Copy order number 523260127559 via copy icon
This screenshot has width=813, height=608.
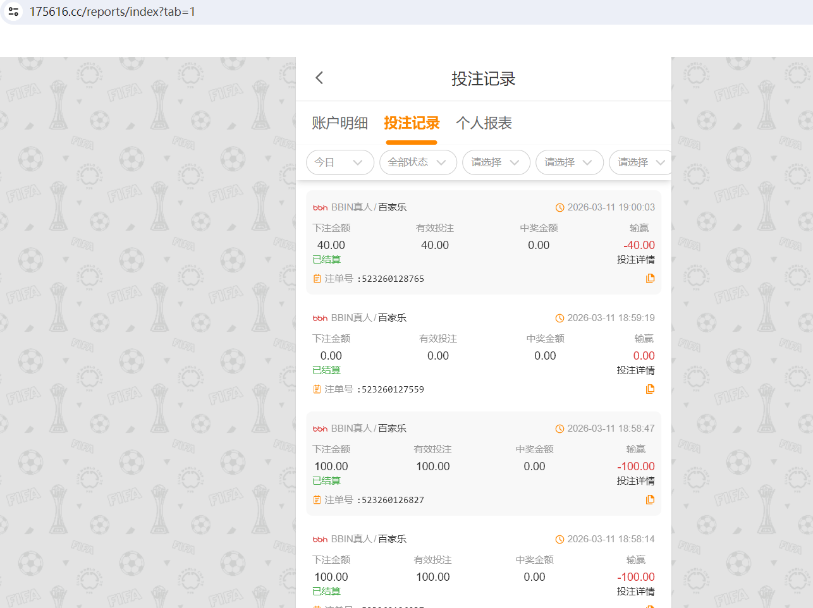(651, 389)
